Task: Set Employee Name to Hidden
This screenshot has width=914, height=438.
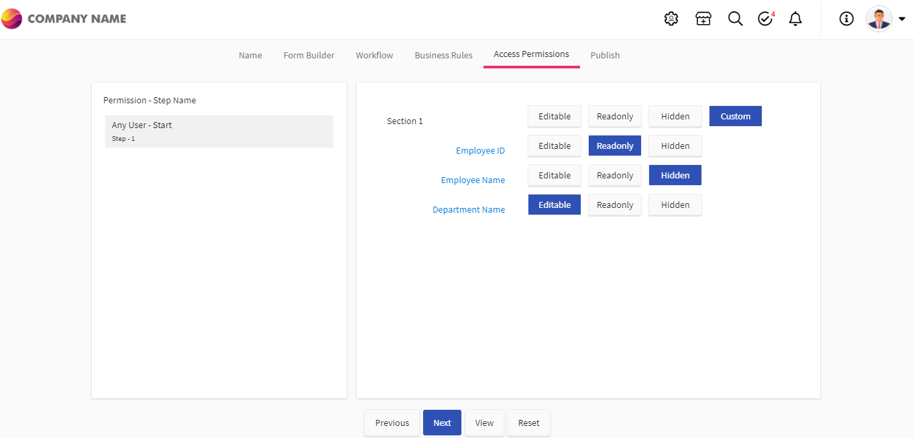Action: [x=675, y=175]
